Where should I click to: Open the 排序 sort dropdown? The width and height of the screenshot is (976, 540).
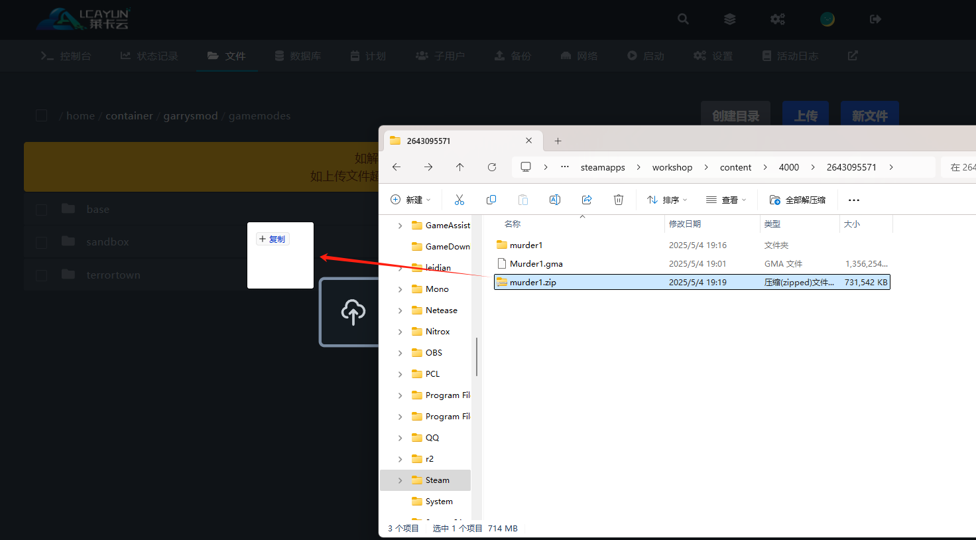[x=667, y=200]
